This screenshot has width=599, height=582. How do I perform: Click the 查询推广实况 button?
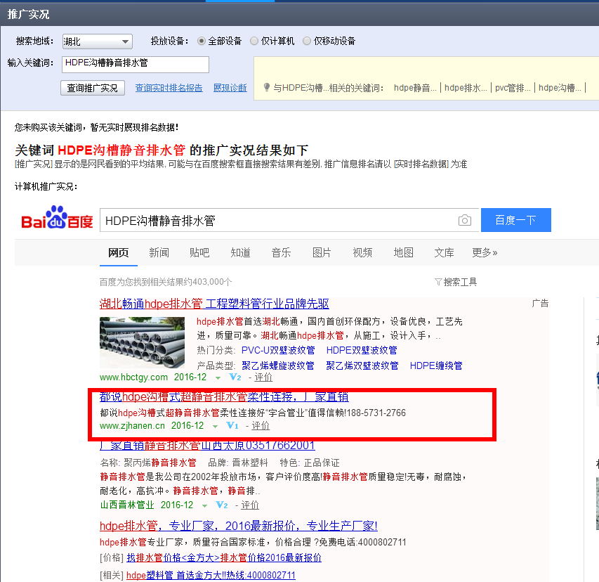click(x=93, y=88)
